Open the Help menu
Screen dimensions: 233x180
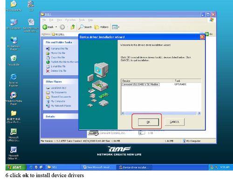pyautogui.click(x=90, y=20)
